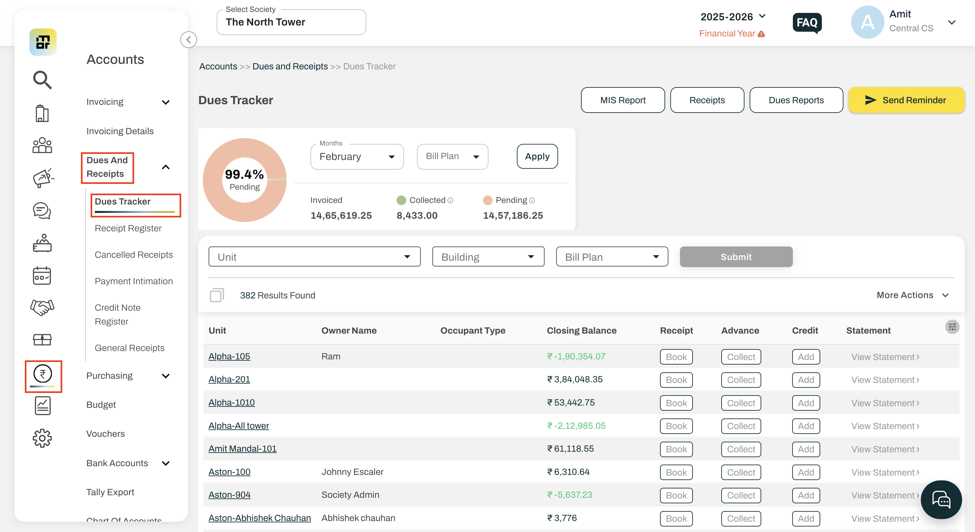Open the Months dropdown showing February

tap(357, 157)
